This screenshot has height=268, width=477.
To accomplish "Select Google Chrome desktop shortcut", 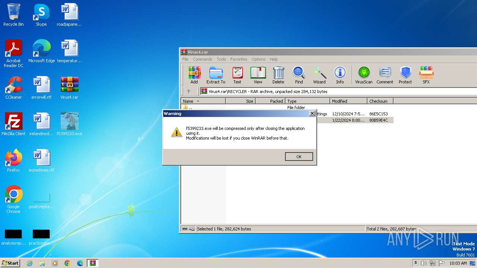I will pos(13,200).
